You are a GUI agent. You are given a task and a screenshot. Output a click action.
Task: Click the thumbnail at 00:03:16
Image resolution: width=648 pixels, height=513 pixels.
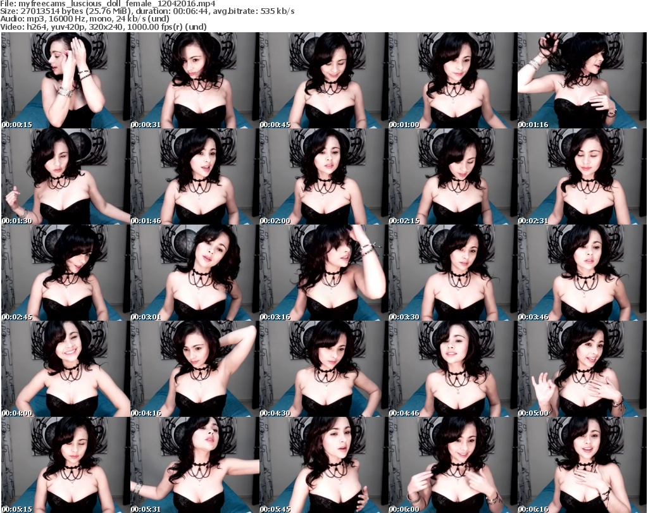tap(324, 273)
